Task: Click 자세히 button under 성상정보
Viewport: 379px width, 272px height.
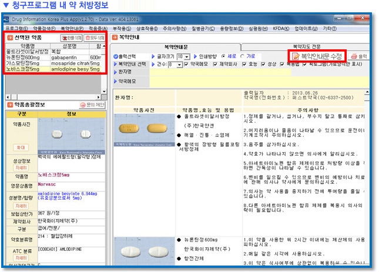Action: coord(21,167)
